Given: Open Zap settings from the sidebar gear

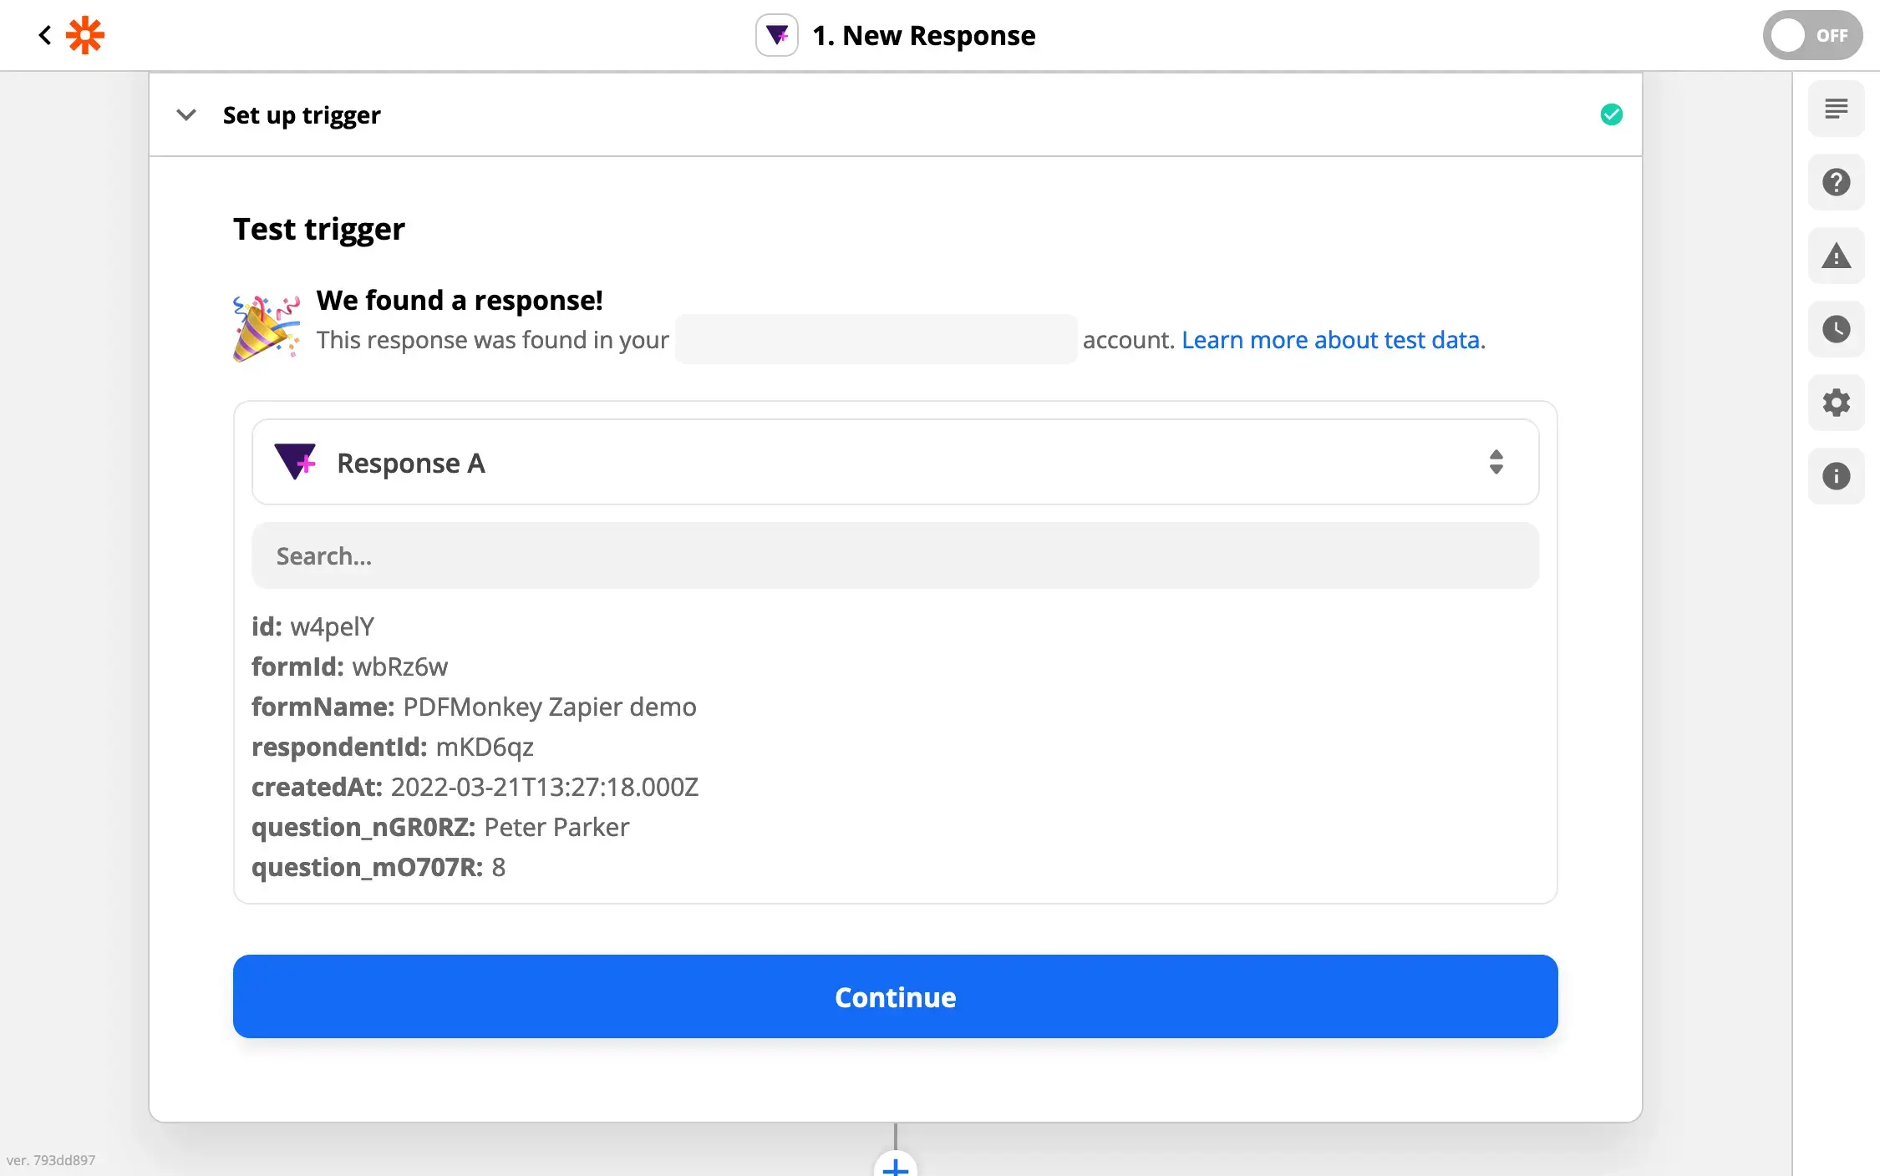Looking at the screenshot, I should click(1836, 403).
